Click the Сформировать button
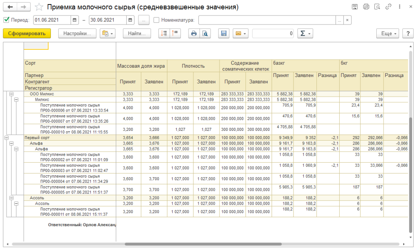The height and width of the screenshot is (249, 417). [26, 33]
